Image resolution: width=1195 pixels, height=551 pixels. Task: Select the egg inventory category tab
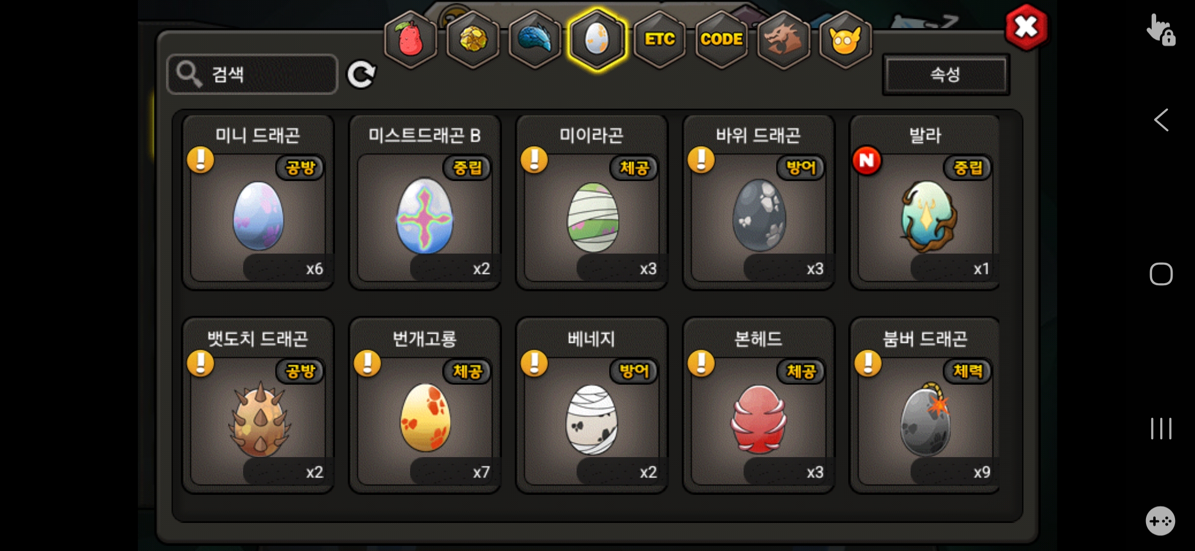point(597,40)
